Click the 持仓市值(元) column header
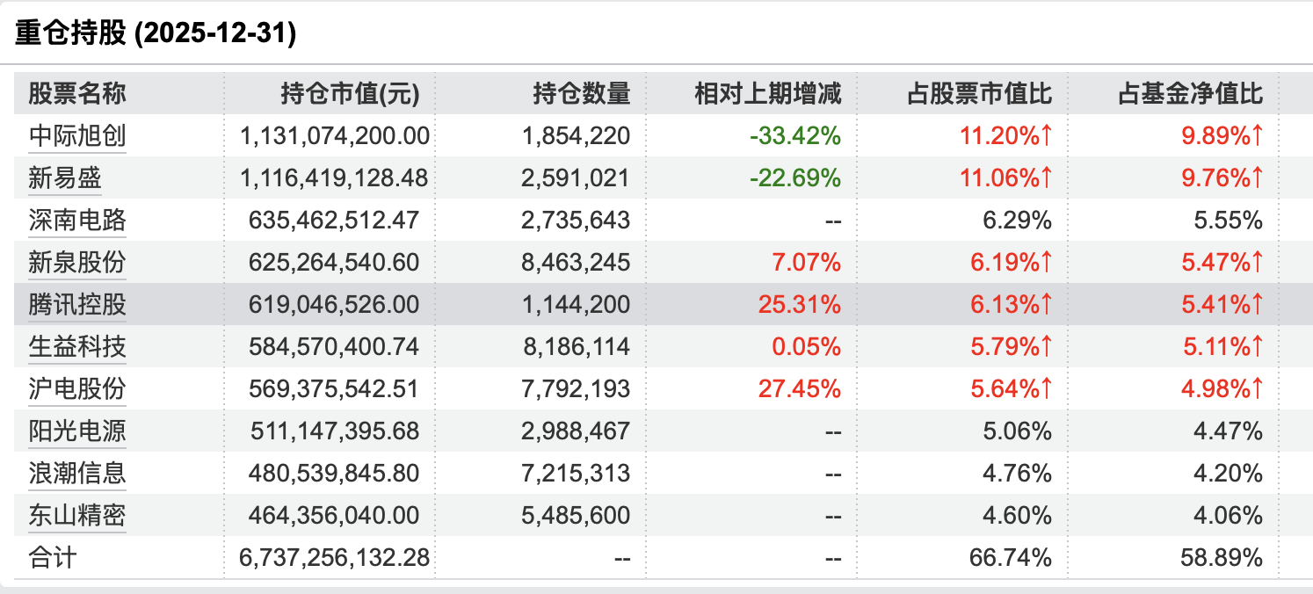This screenshot has height=594, width=1313. [350, 93]
